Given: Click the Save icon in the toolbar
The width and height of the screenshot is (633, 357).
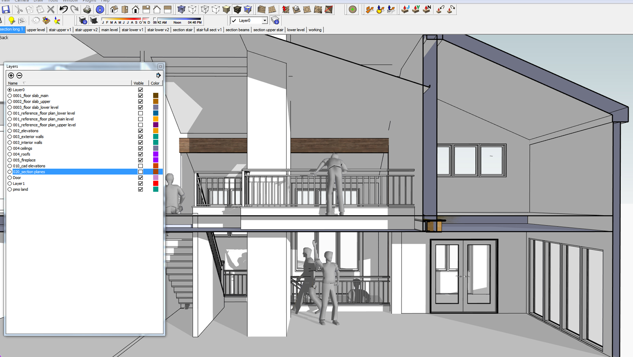Looking at the screenshot, I should click(6, 9).
